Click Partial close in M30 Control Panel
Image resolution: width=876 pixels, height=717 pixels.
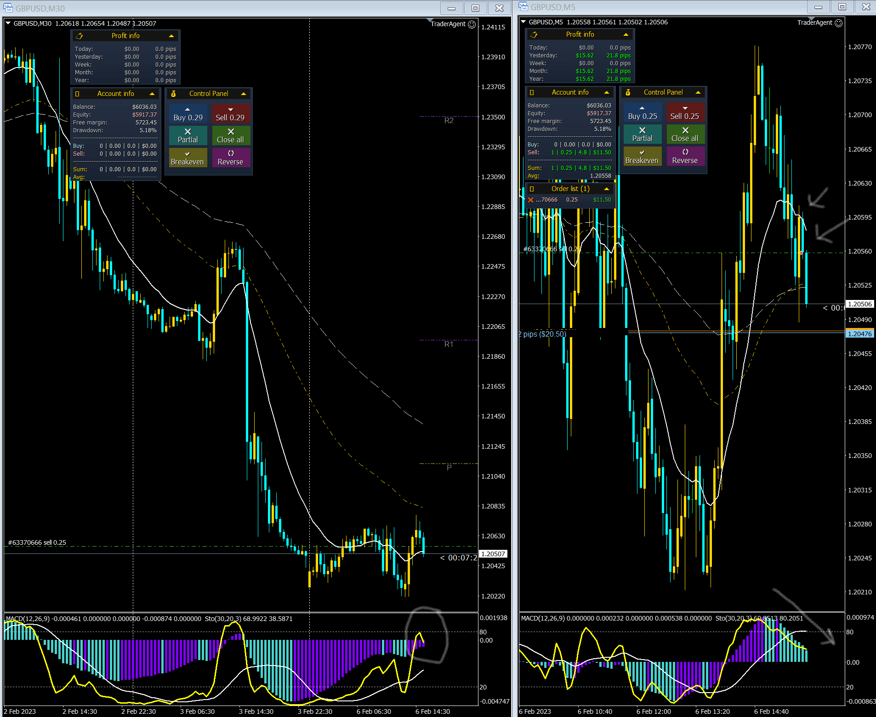188,135
